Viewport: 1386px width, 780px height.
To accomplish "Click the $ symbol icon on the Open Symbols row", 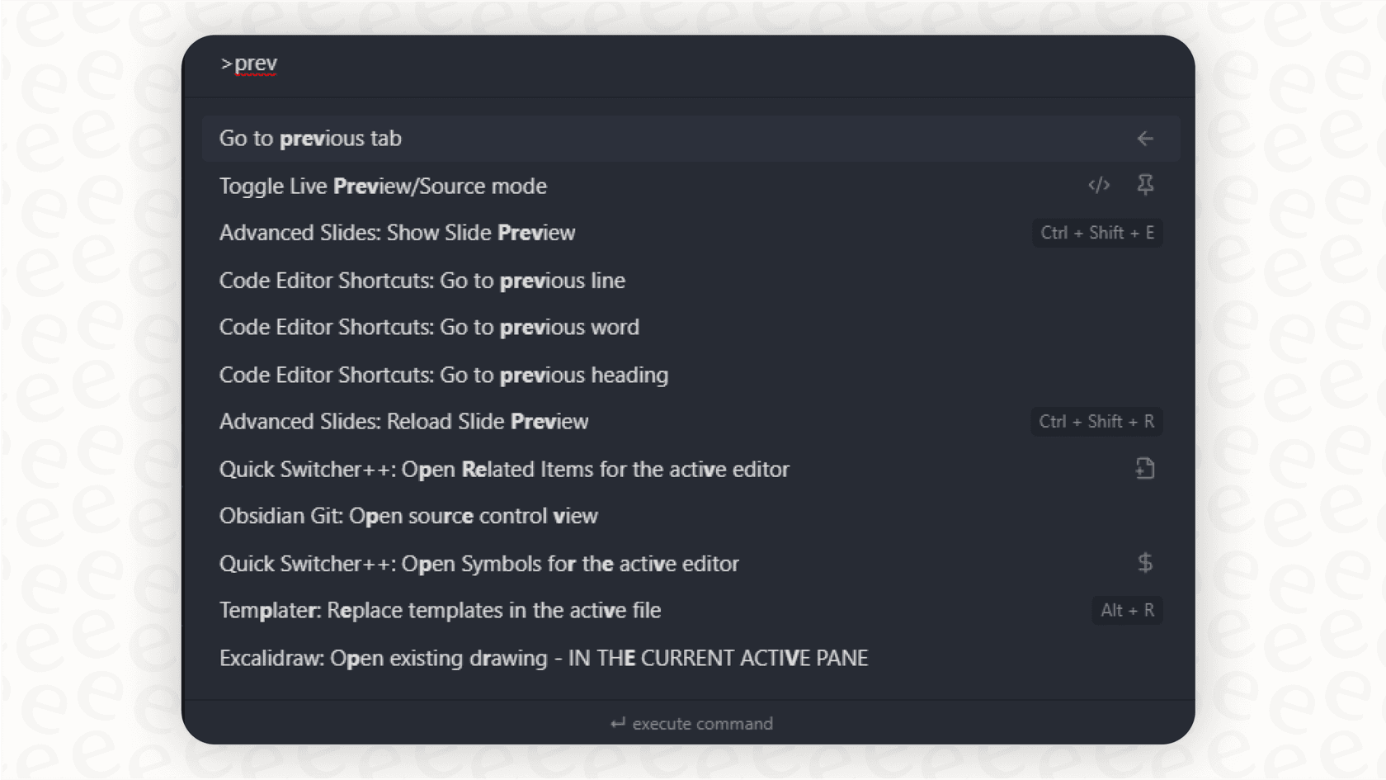I will [1145, 563].
